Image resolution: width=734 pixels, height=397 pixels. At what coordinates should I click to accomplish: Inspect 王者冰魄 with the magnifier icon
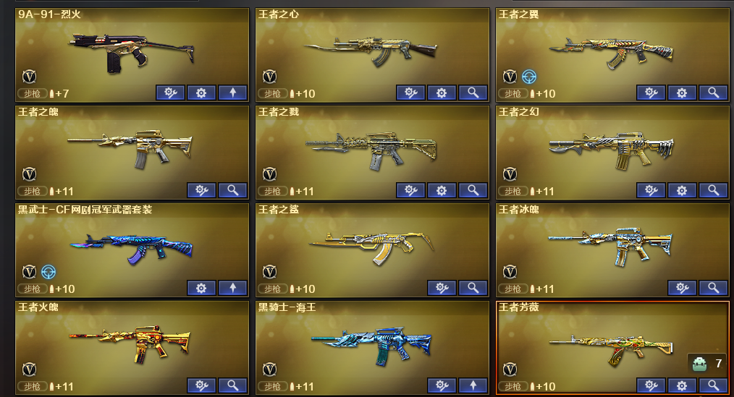coord(713,288)
